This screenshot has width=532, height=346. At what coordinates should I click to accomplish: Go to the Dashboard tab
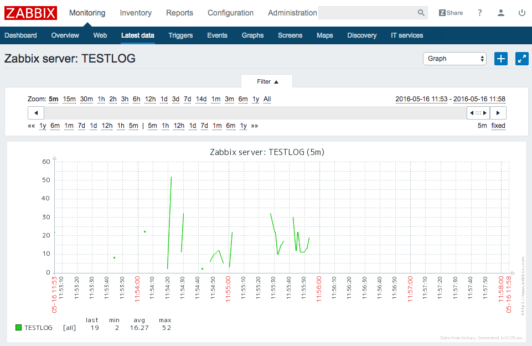(20, 35)
